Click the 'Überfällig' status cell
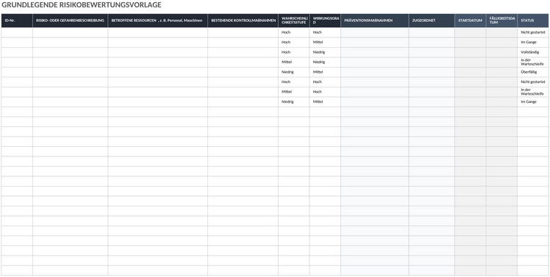Screen dimensions: 550x277 pyautogui.click(x=533, y=72)
